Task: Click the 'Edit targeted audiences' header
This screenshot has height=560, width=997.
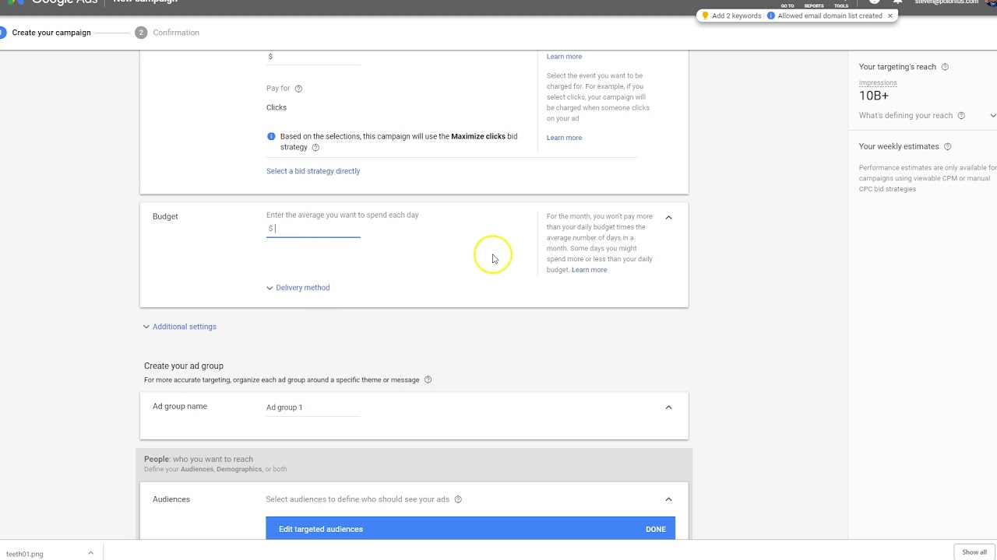Action: click(x=321, y=529)
